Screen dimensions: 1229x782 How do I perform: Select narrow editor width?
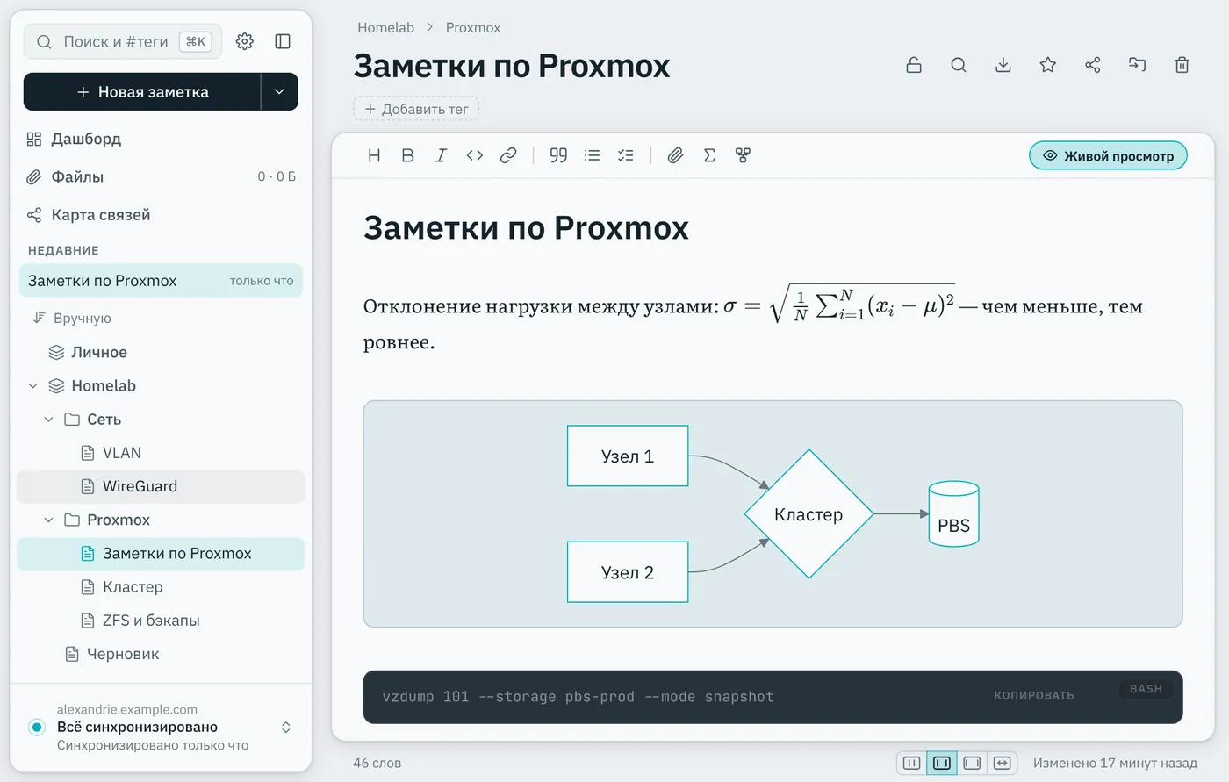click(x=912, y=764)
